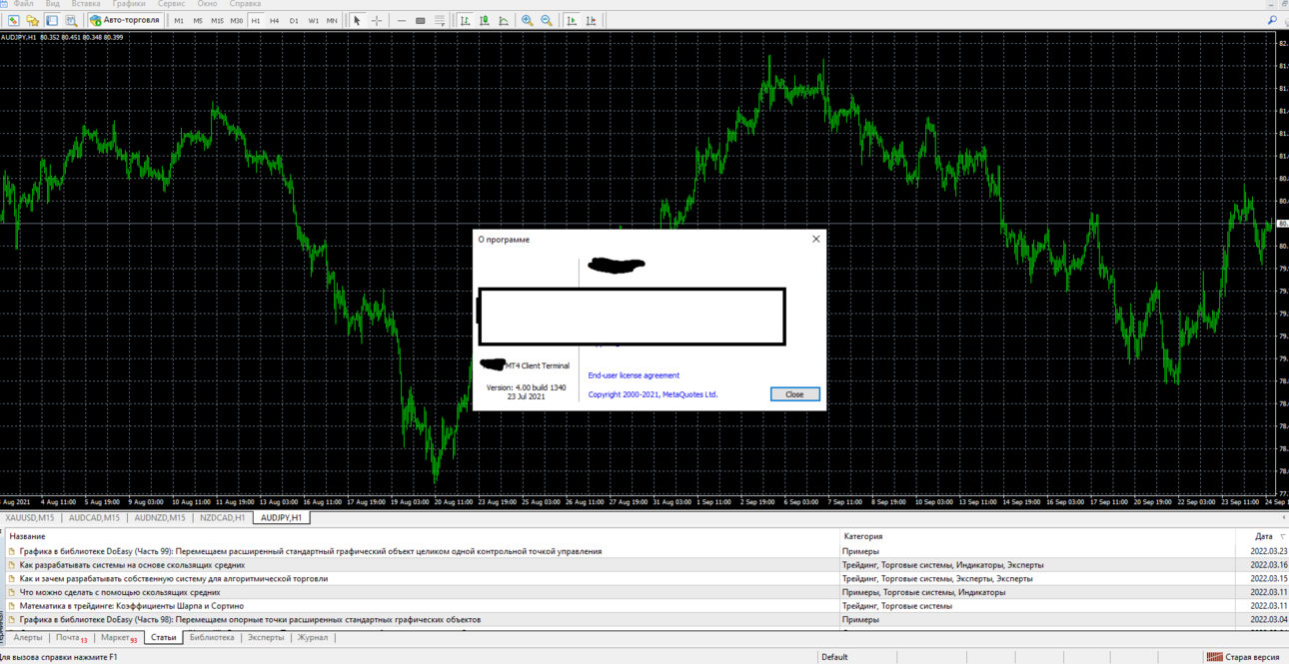This screenshot has width=1289, height=664.
Task: Switch to NZDCAD,H1 chart tab
Action: pyautogui.click(x=222, y=518)
